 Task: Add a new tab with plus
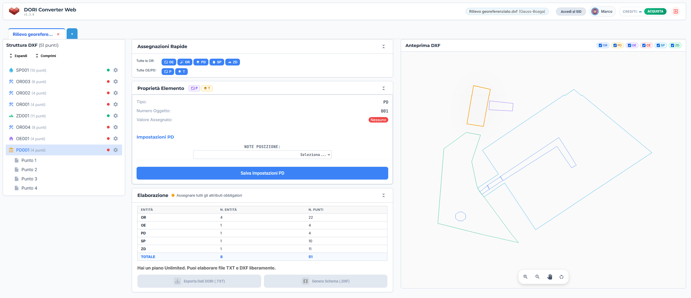tap(72, 34)
